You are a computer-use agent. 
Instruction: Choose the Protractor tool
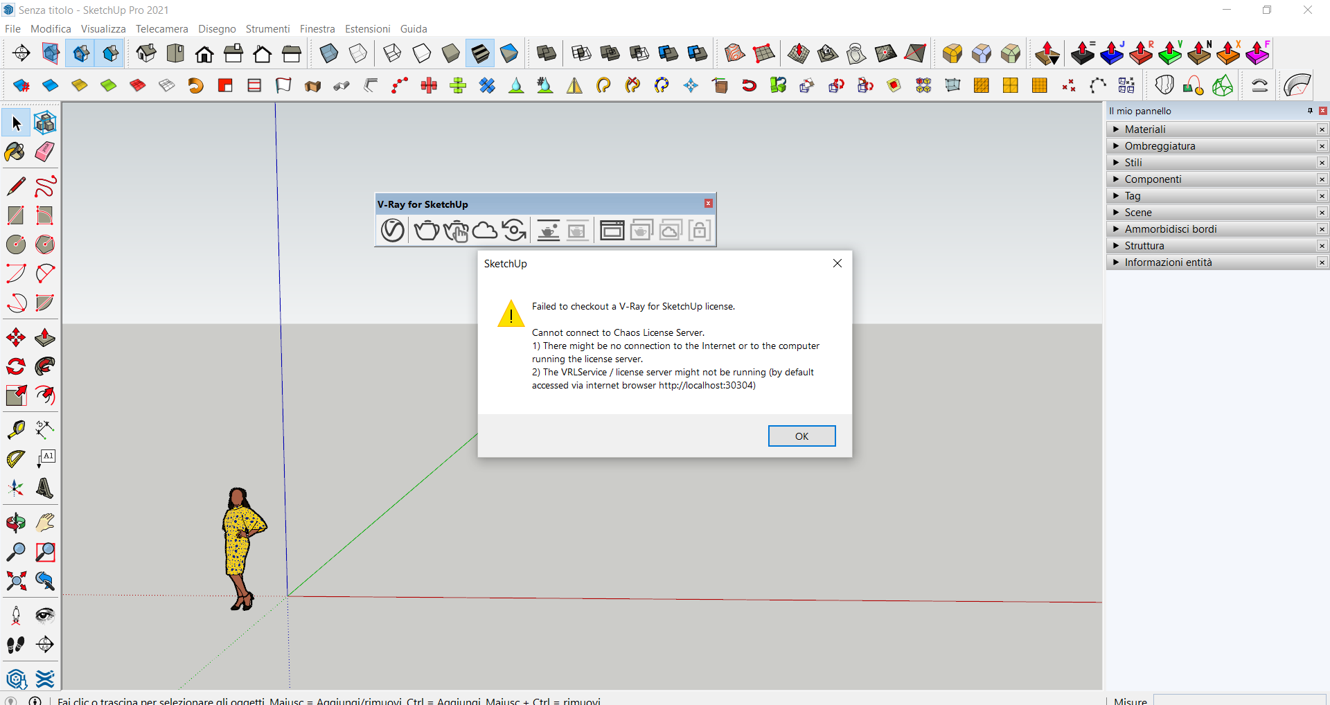pyautogui.click(x=16, y=459)
